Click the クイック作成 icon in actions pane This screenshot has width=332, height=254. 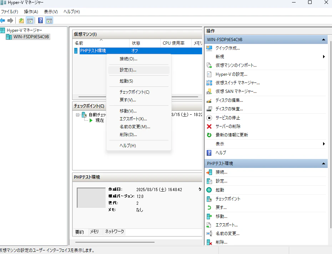pos(209,48)
